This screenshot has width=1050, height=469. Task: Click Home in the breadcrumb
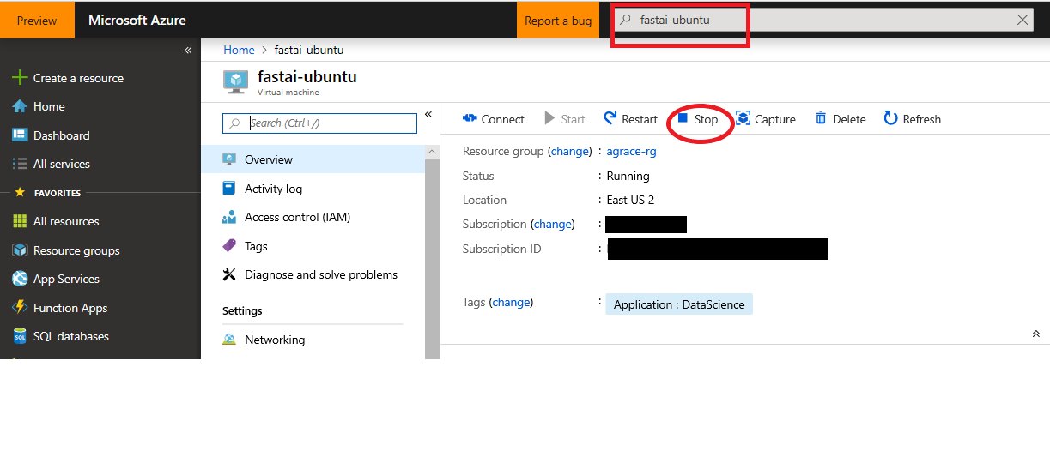click(x=239, y=50)
